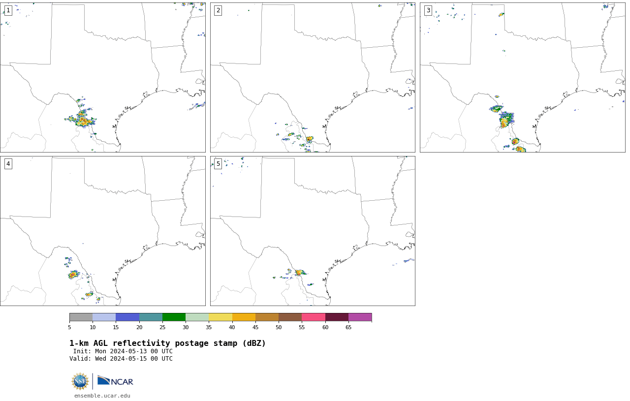This screenshot has height=401, width=630.
Task: Click the panel number 4 label
Action: click(8, 164)
